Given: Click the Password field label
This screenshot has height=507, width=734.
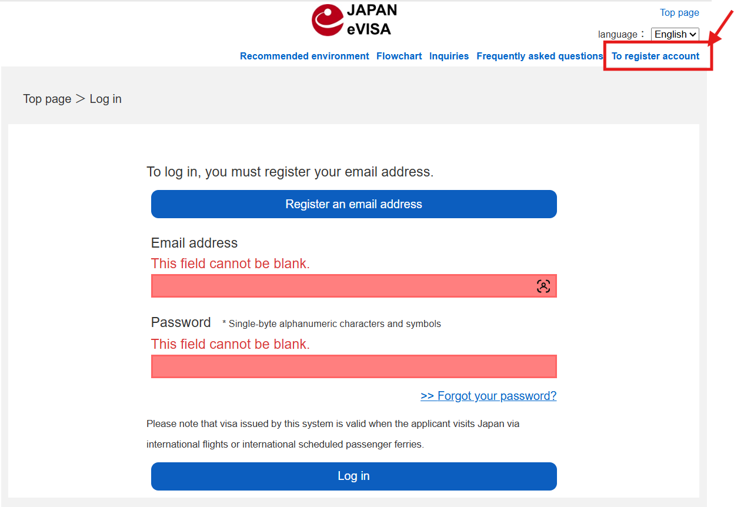Looking at the screenshot, I should click(x=181, y=322).
